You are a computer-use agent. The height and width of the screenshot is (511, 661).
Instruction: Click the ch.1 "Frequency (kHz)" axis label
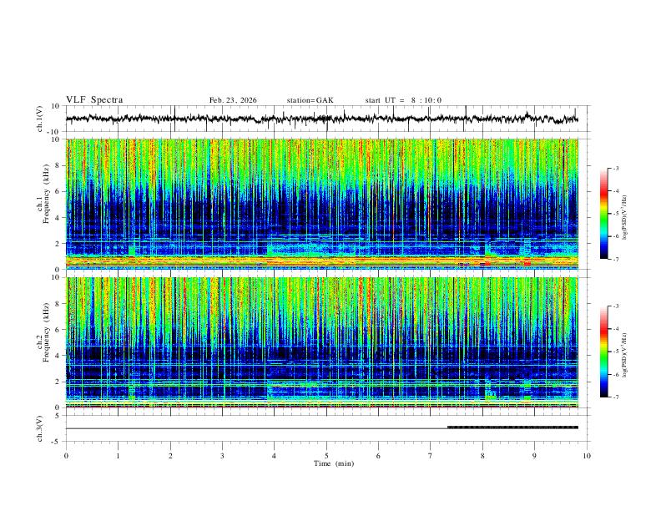pos(46,192)
